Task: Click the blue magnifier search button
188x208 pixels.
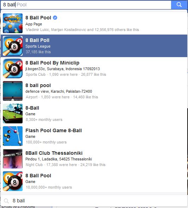Action: [x=179, y=5]
